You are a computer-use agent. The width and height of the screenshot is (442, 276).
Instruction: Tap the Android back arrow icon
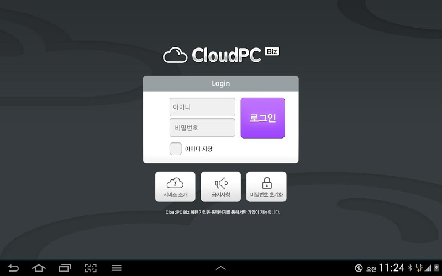13,268
